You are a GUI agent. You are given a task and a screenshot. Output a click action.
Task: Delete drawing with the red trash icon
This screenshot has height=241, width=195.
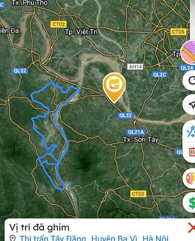tap(192, 152)
